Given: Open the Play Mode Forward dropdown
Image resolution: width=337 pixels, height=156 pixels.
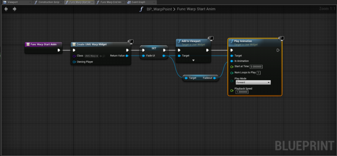Looking at the screenshot, I should point(253,83).
